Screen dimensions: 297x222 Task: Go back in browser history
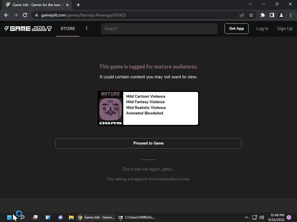(x=6, y=15)
